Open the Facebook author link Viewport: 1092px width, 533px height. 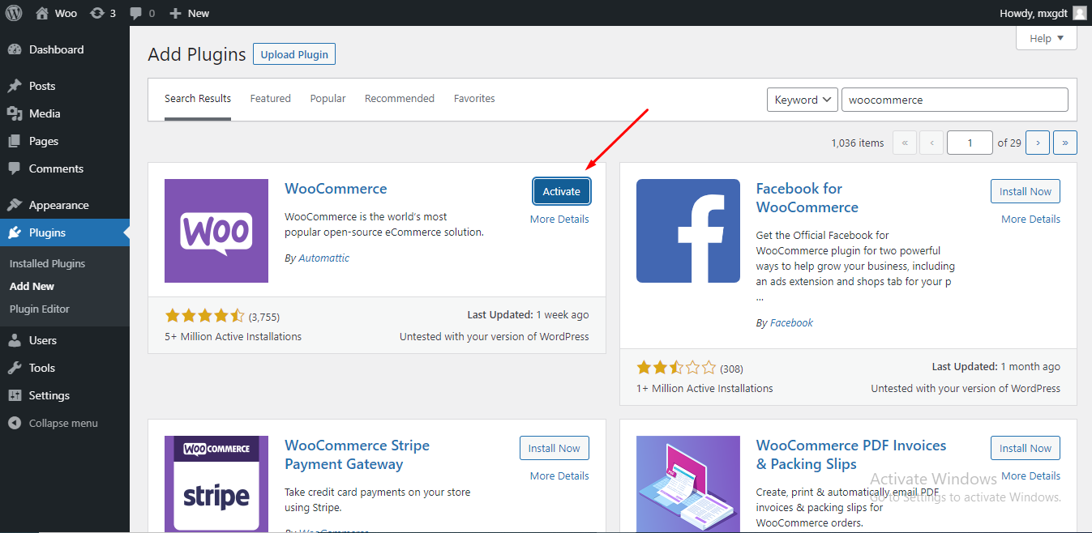(791, 322)
